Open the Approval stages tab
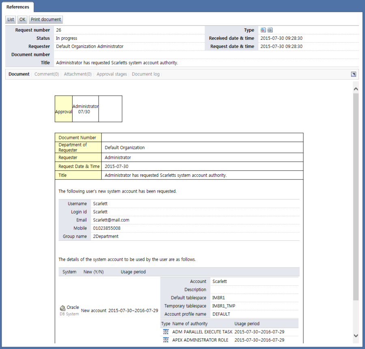The image size is (365, 349). pos(112,74)
